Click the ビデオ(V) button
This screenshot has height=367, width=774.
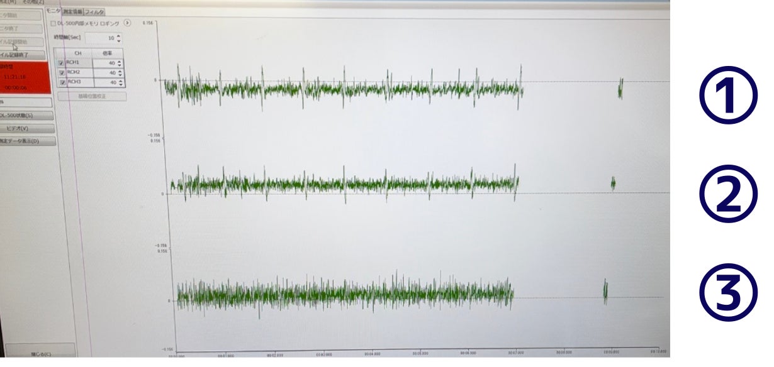(25, 128)
